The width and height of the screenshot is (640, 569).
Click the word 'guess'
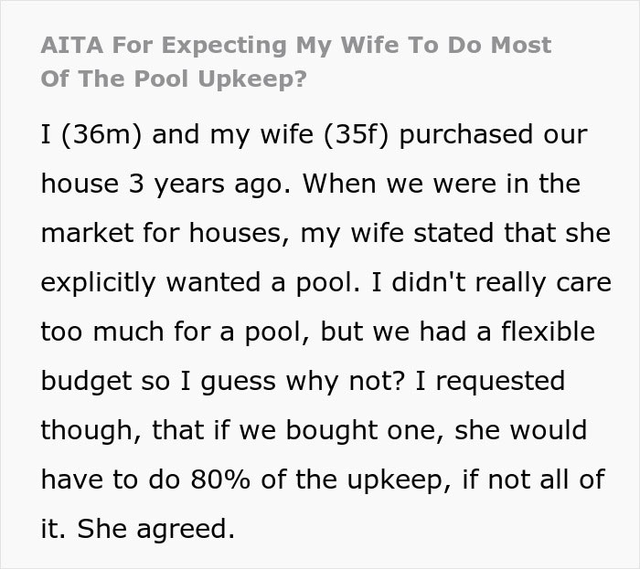pyautogui.click(x=234, y=382)
